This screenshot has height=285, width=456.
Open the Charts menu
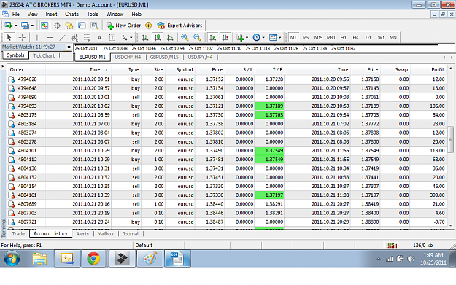pos(72,14)
